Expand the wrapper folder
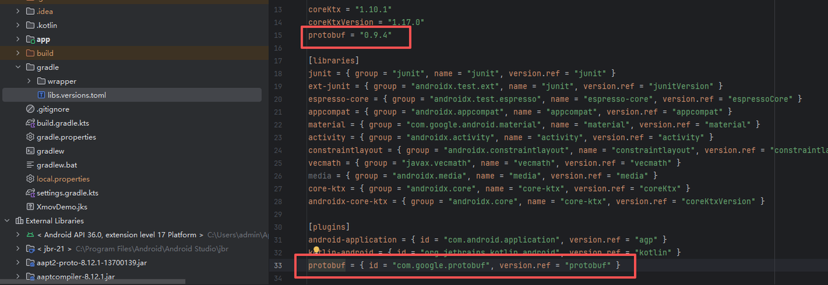828x285 pixels. click(x=29, y=81)
